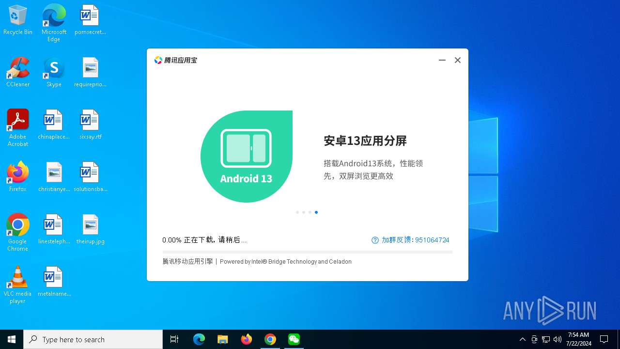This screenshot has width=620, height=349.
Task: Click the volume speaker tray icon
Action: pyautogui.click(x=558, y=339)
